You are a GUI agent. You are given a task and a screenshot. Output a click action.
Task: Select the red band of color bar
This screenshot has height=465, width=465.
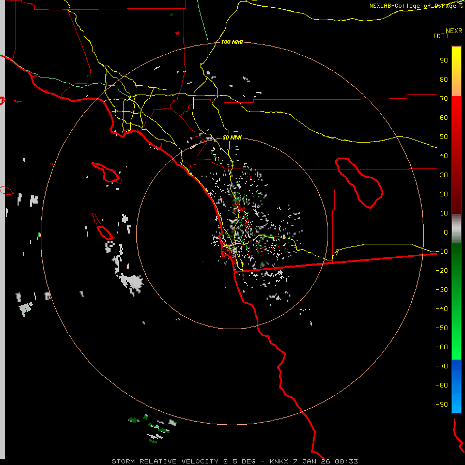point(456,155)
